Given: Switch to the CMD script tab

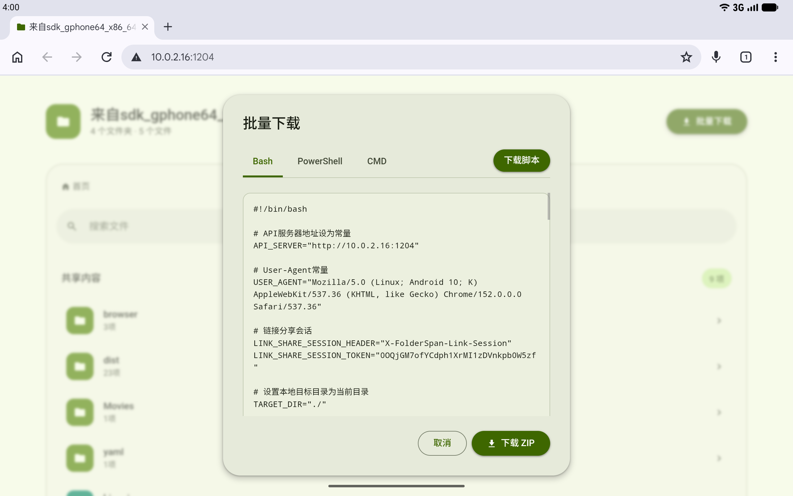Looking at the screenshot, I should coord(376,162).
